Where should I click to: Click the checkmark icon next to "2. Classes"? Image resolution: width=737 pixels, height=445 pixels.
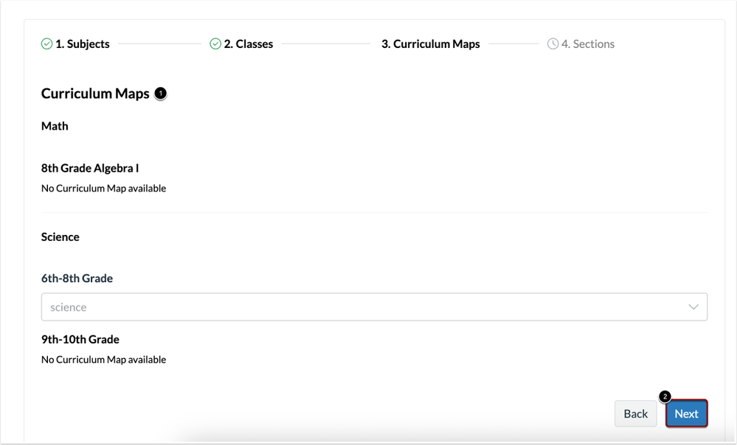coord(214,44)
